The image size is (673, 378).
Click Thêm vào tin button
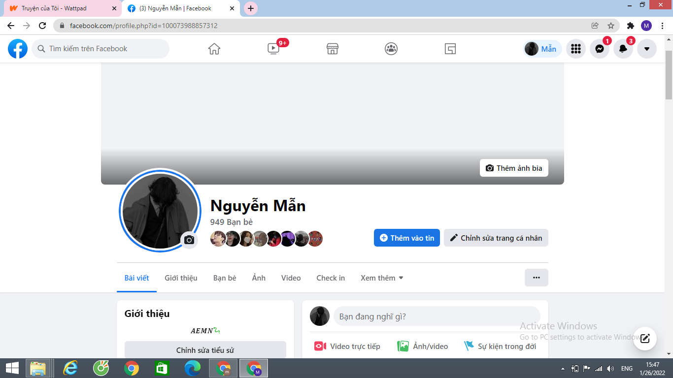407,238
